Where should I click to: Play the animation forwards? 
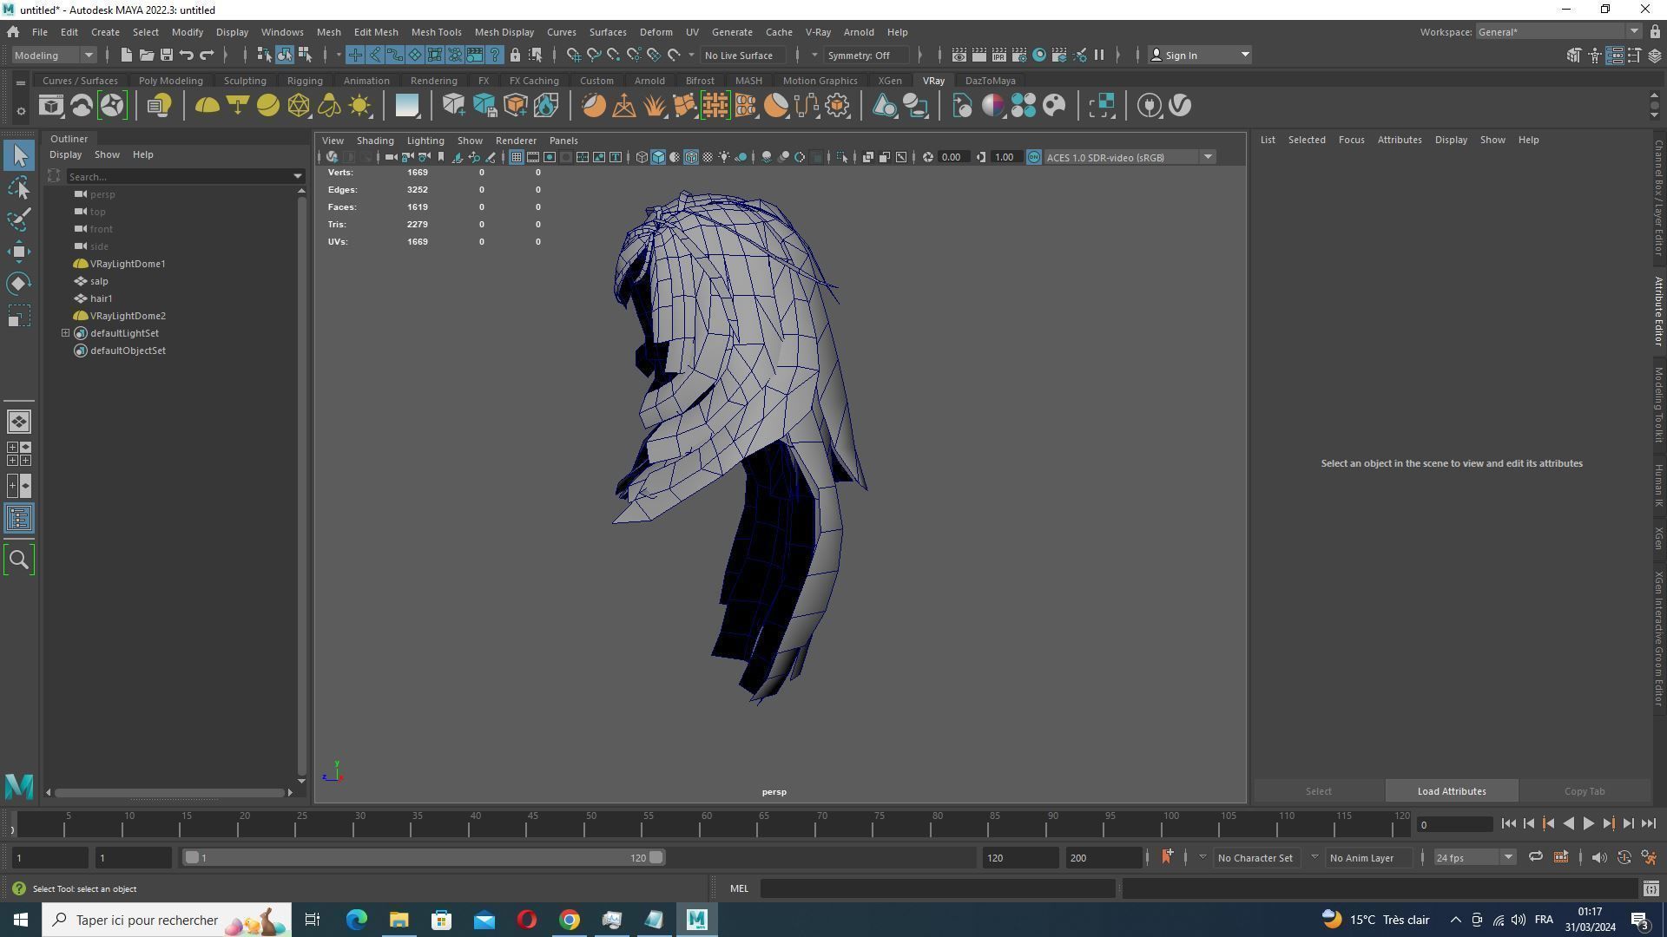(1588, 825)
